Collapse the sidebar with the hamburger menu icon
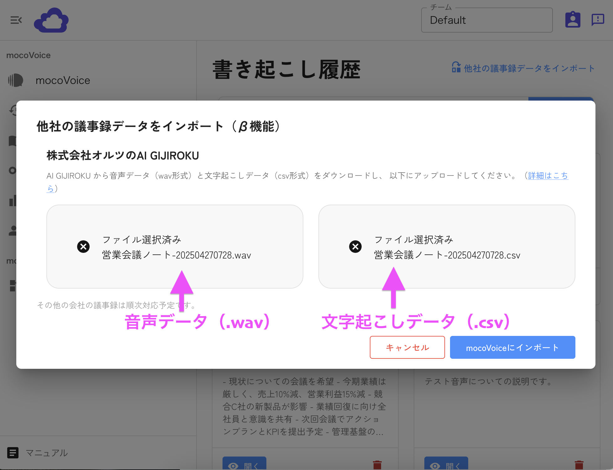The height and width of the screenshot is (470, 613). 16,20
